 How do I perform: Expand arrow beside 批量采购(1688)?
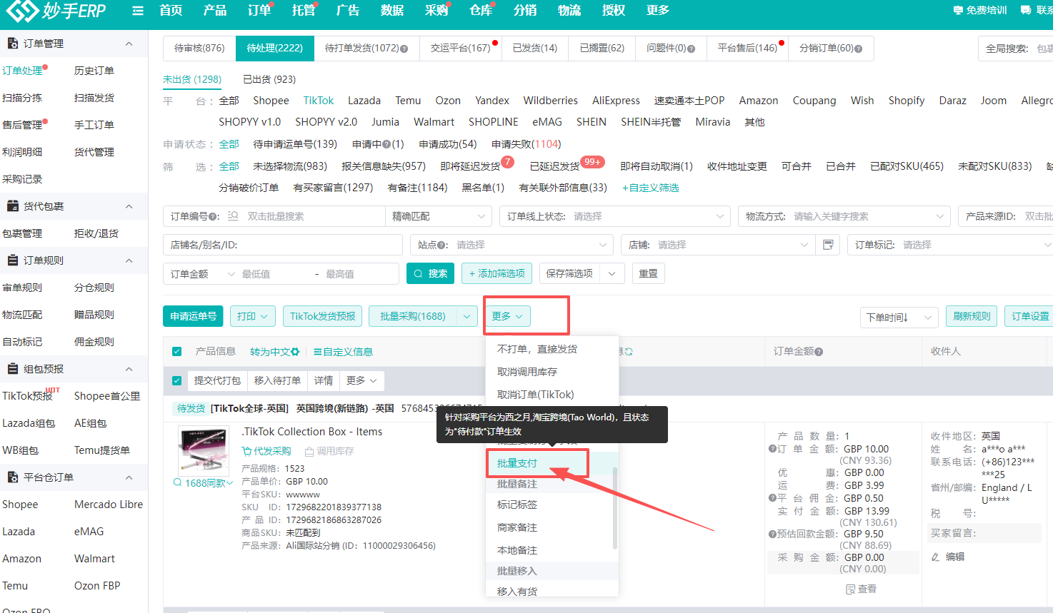pyautogui.click(x=467, y=316)
